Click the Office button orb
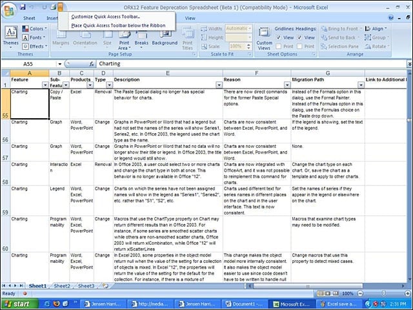 tap(9, 10)
